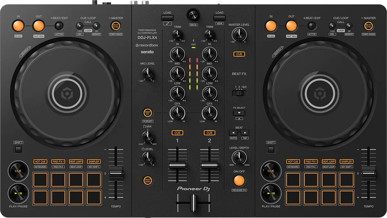Enable the SMART CFX button
387x218 pixels.
pos(148,113)
